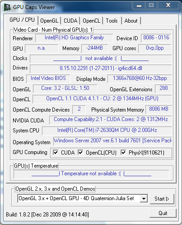The image size is (182, 225).
Task: Toggle the OpenCL(CPU) checkbox
Action: [80, 152]
